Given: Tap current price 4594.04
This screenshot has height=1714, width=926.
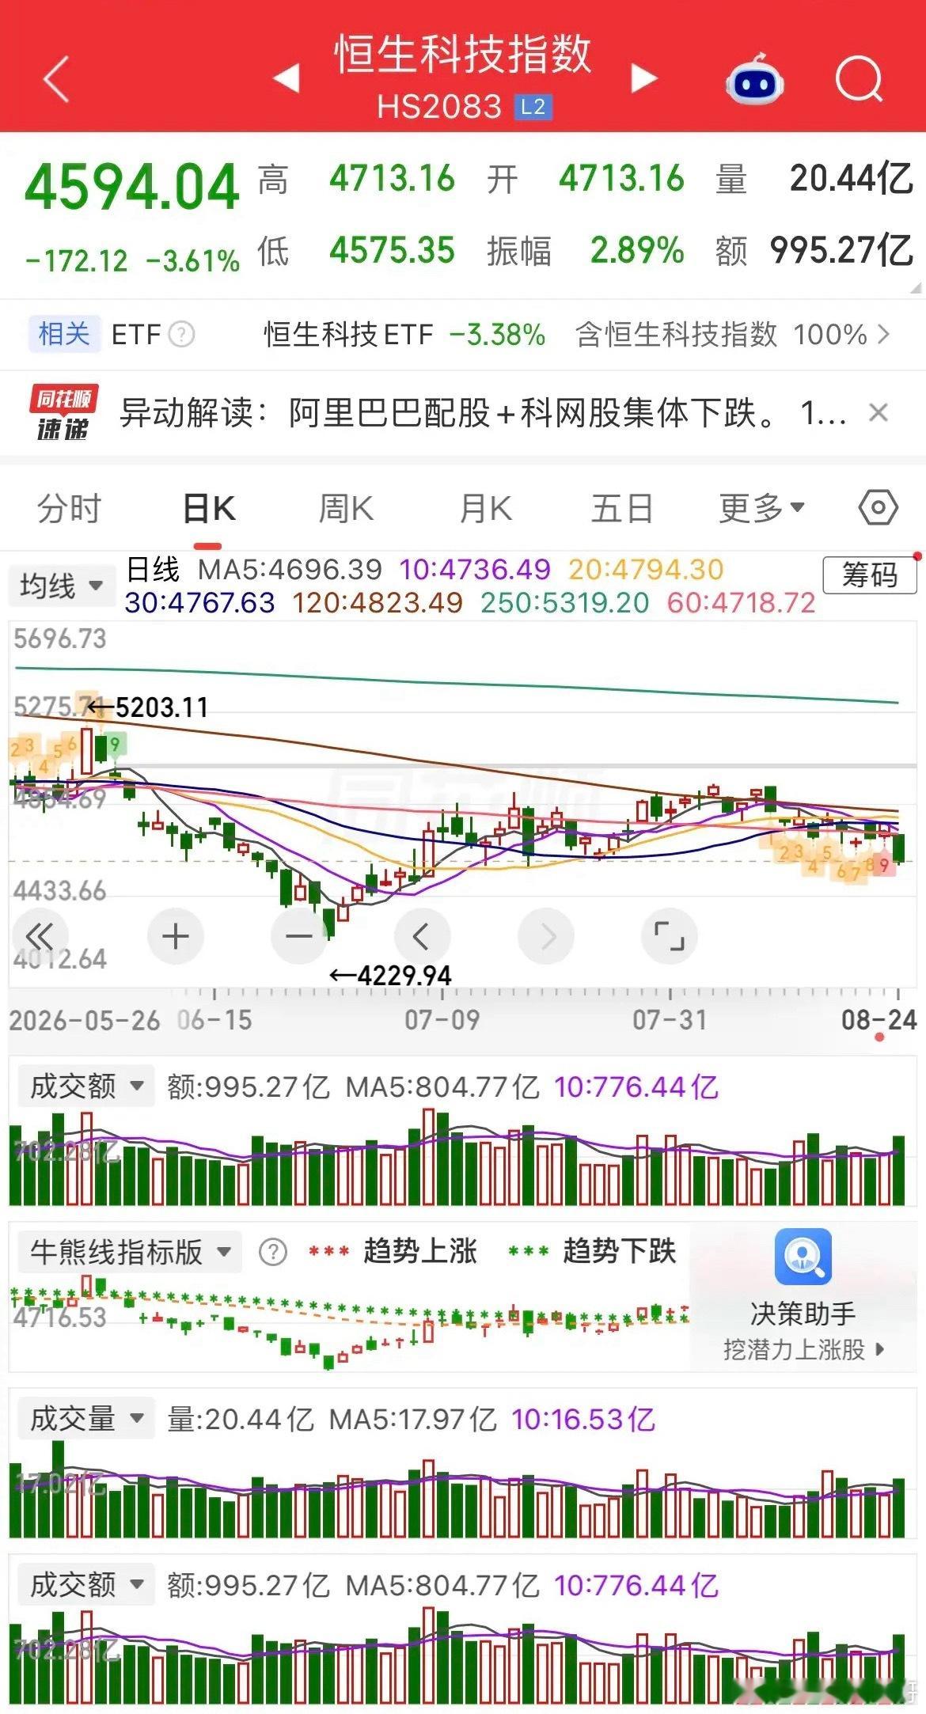Looking at the screenshot, I should click(131, 187).
